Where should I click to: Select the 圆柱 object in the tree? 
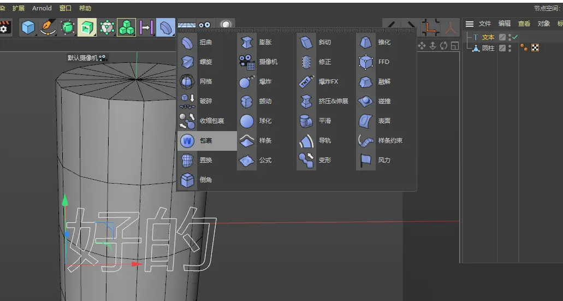pos(488,48)
